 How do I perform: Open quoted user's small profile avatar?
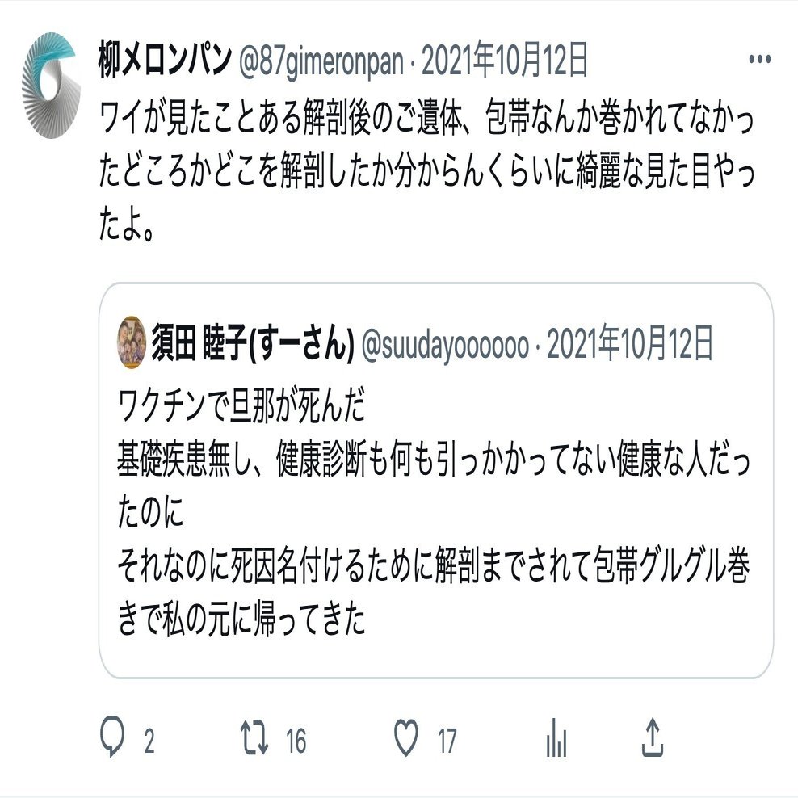[x=132, y=342]
